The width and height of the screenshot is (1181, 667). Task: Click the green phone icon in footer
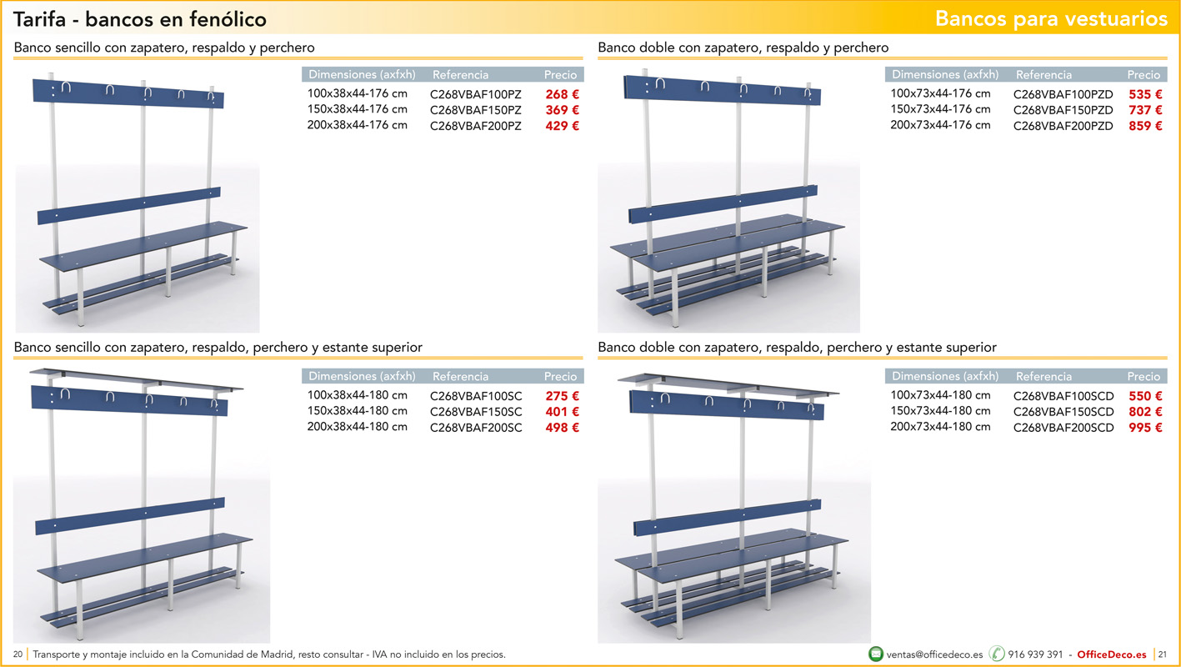click(x=997, y=654)
